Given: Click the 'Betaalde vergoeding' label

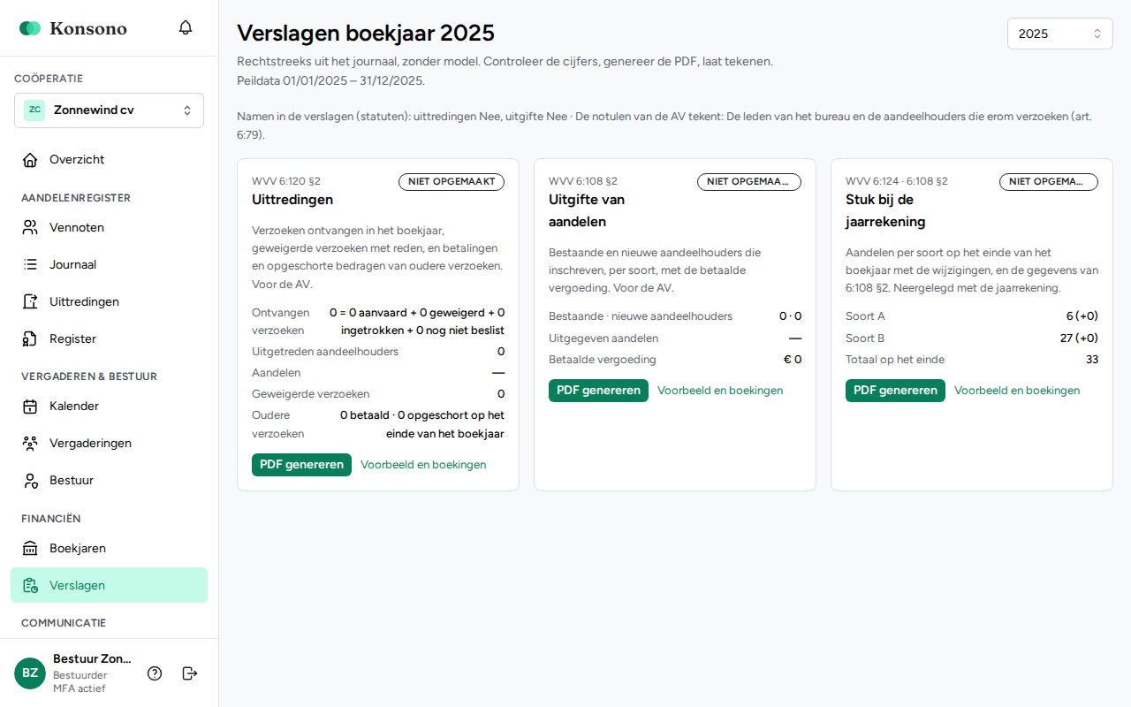Looking at the screenshot, I should (603, 360).
